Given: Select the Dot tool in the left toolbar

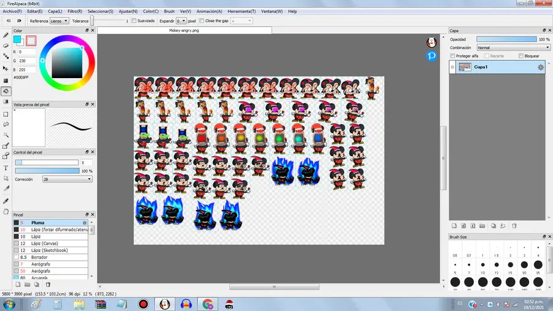Looking at the screenshot, I should point(6,57).
